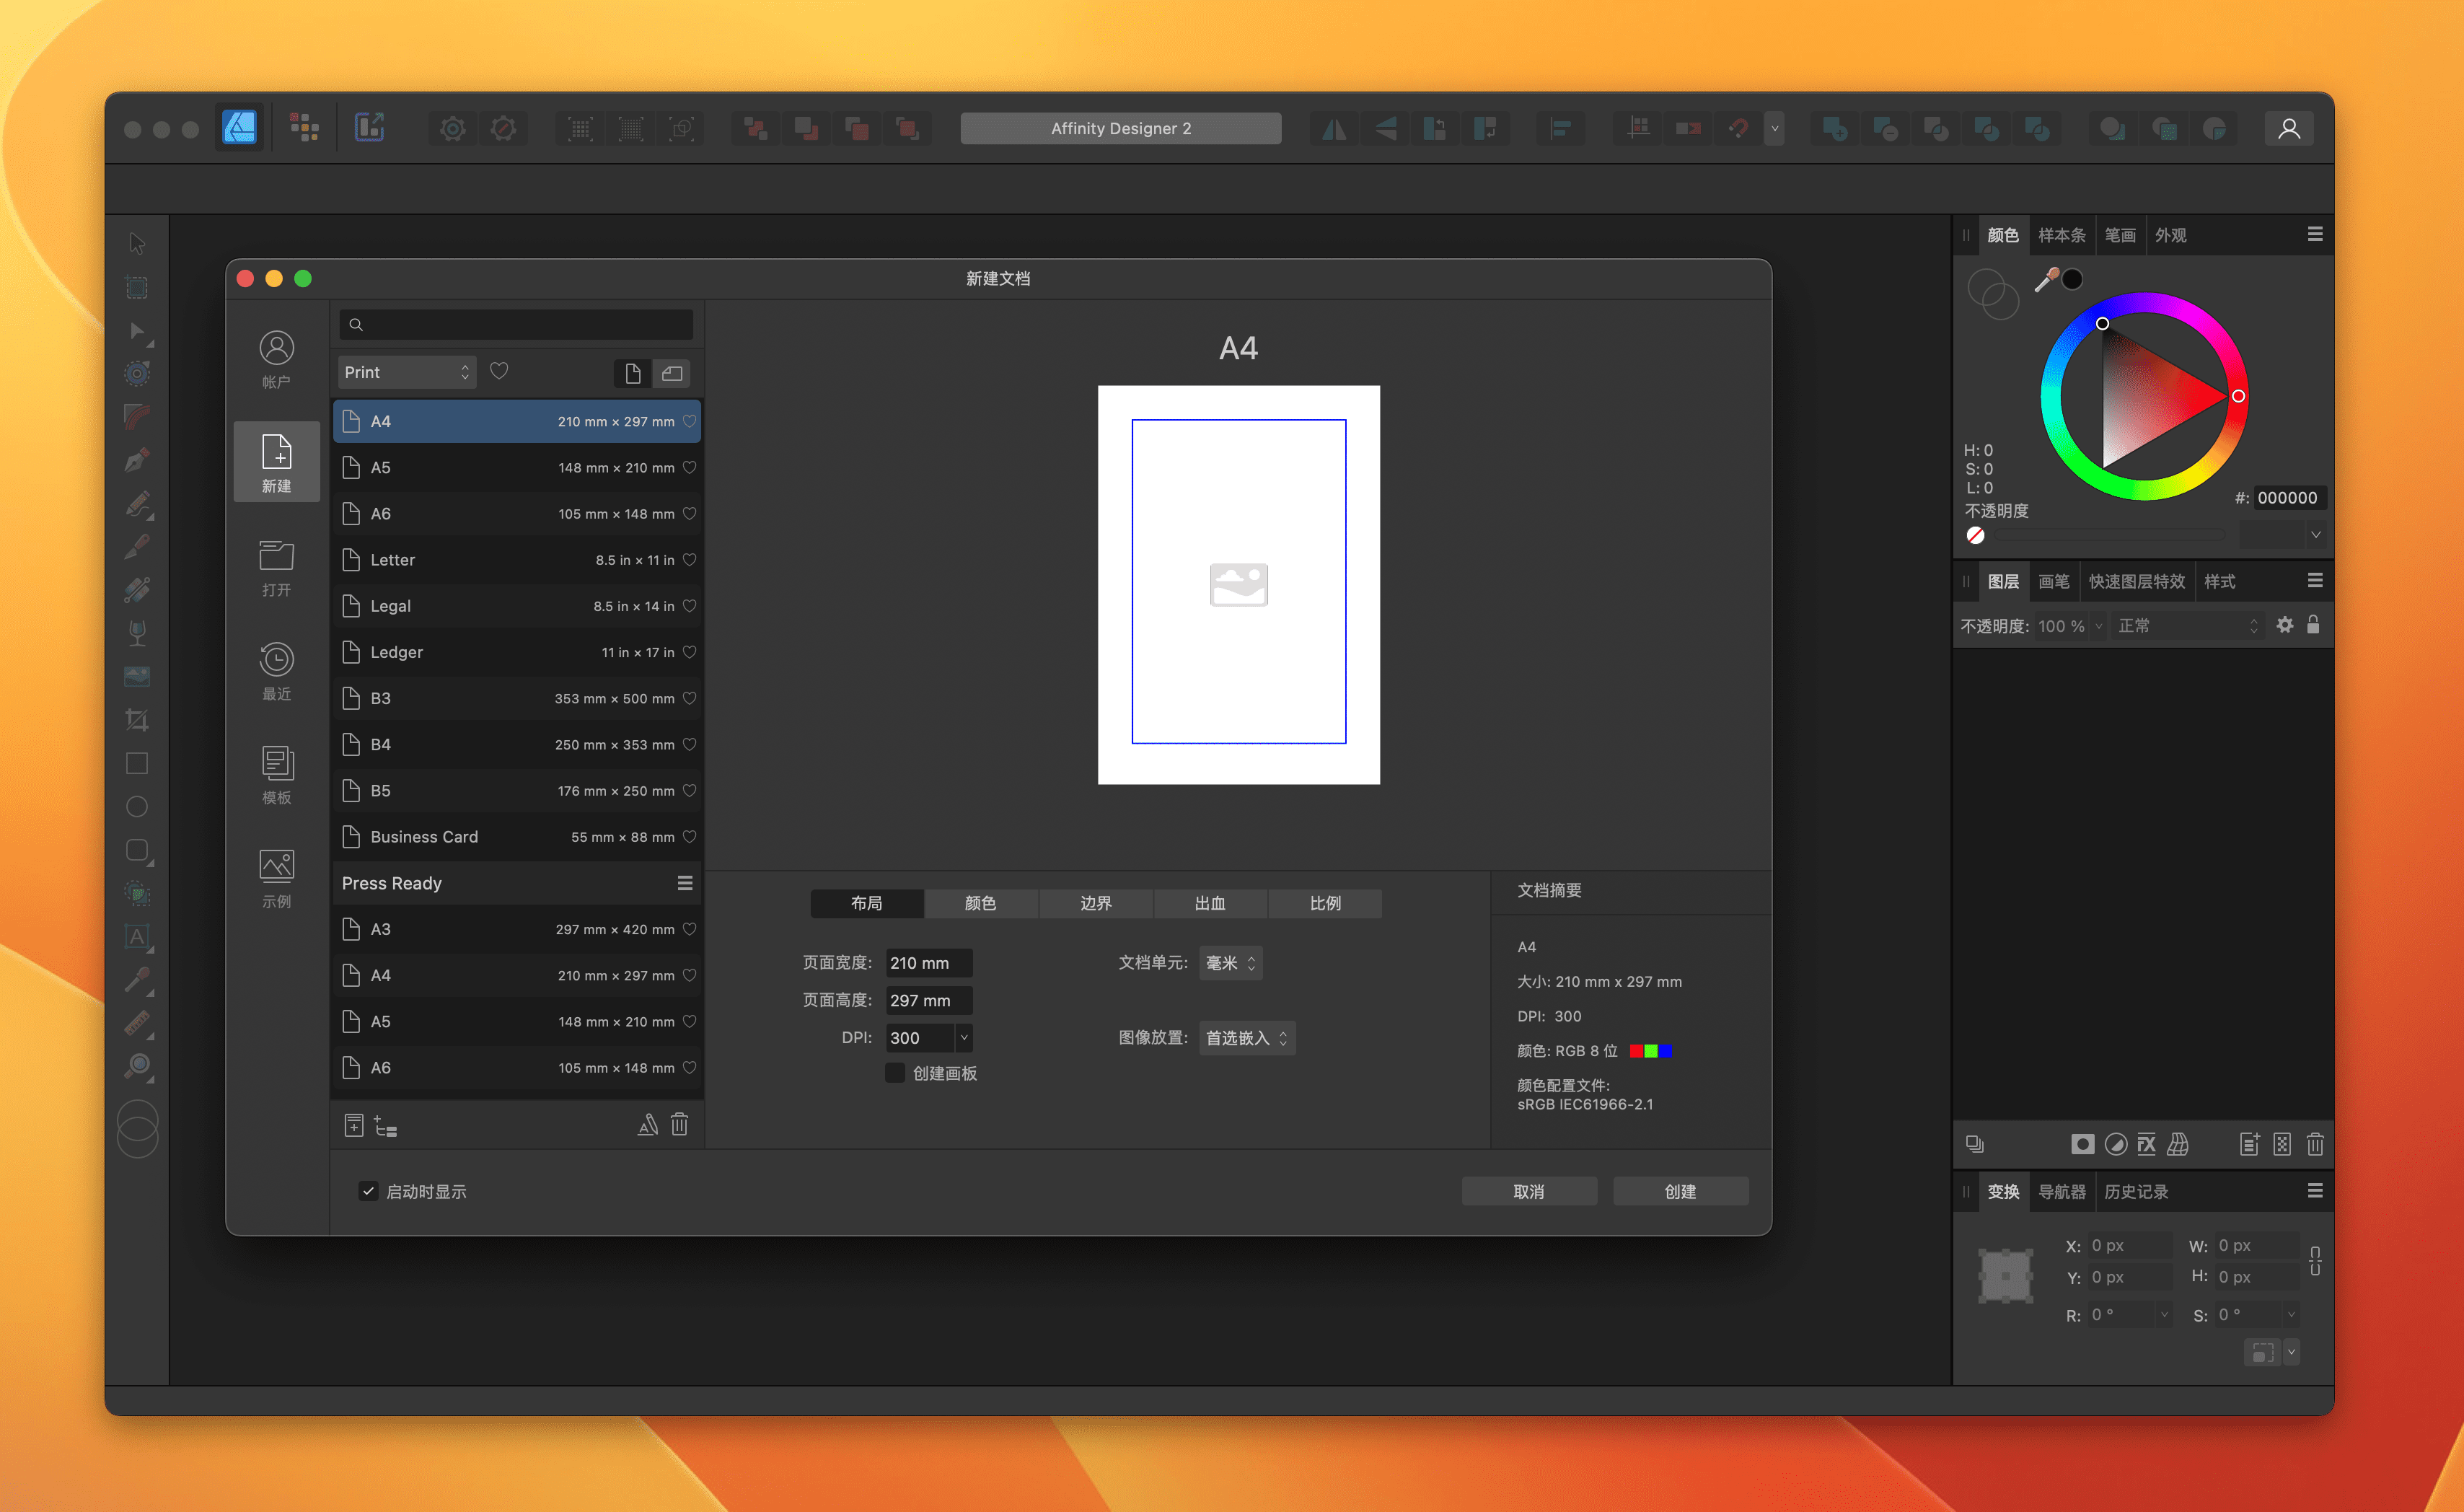Open the Print category dropdown
The height and width of the screenshot is (1512, 2464).
(x=406, y=372)
